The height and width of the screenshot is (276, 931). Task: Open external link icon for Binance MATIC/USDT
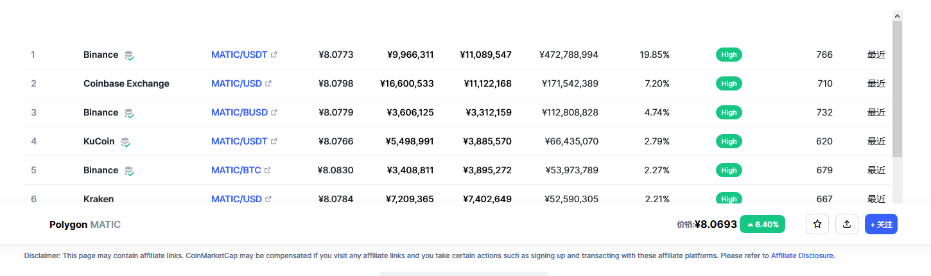coord(274,55)
